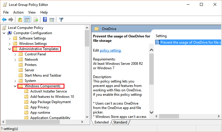This screenshot has height=132, width=222.
Task: Select Add features to Windows 10 folder
Action: pyautogui.click(x=52, y=97)
